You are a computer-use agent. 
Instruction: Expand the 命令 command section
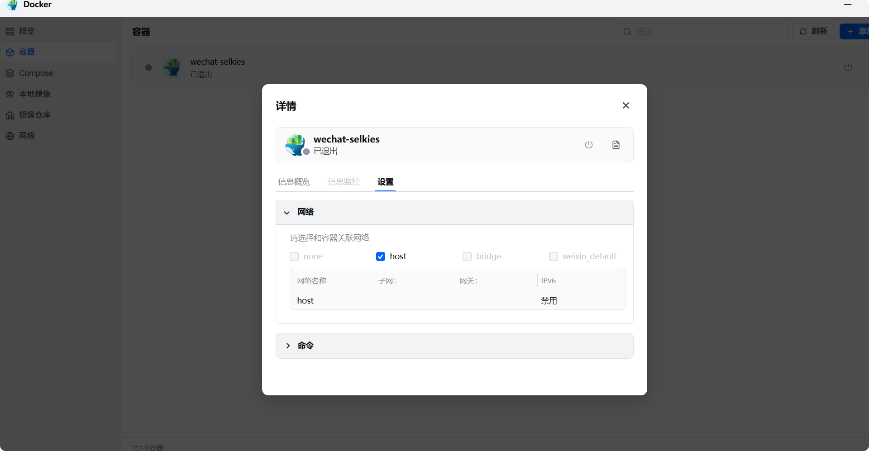[x=288, y=345]
